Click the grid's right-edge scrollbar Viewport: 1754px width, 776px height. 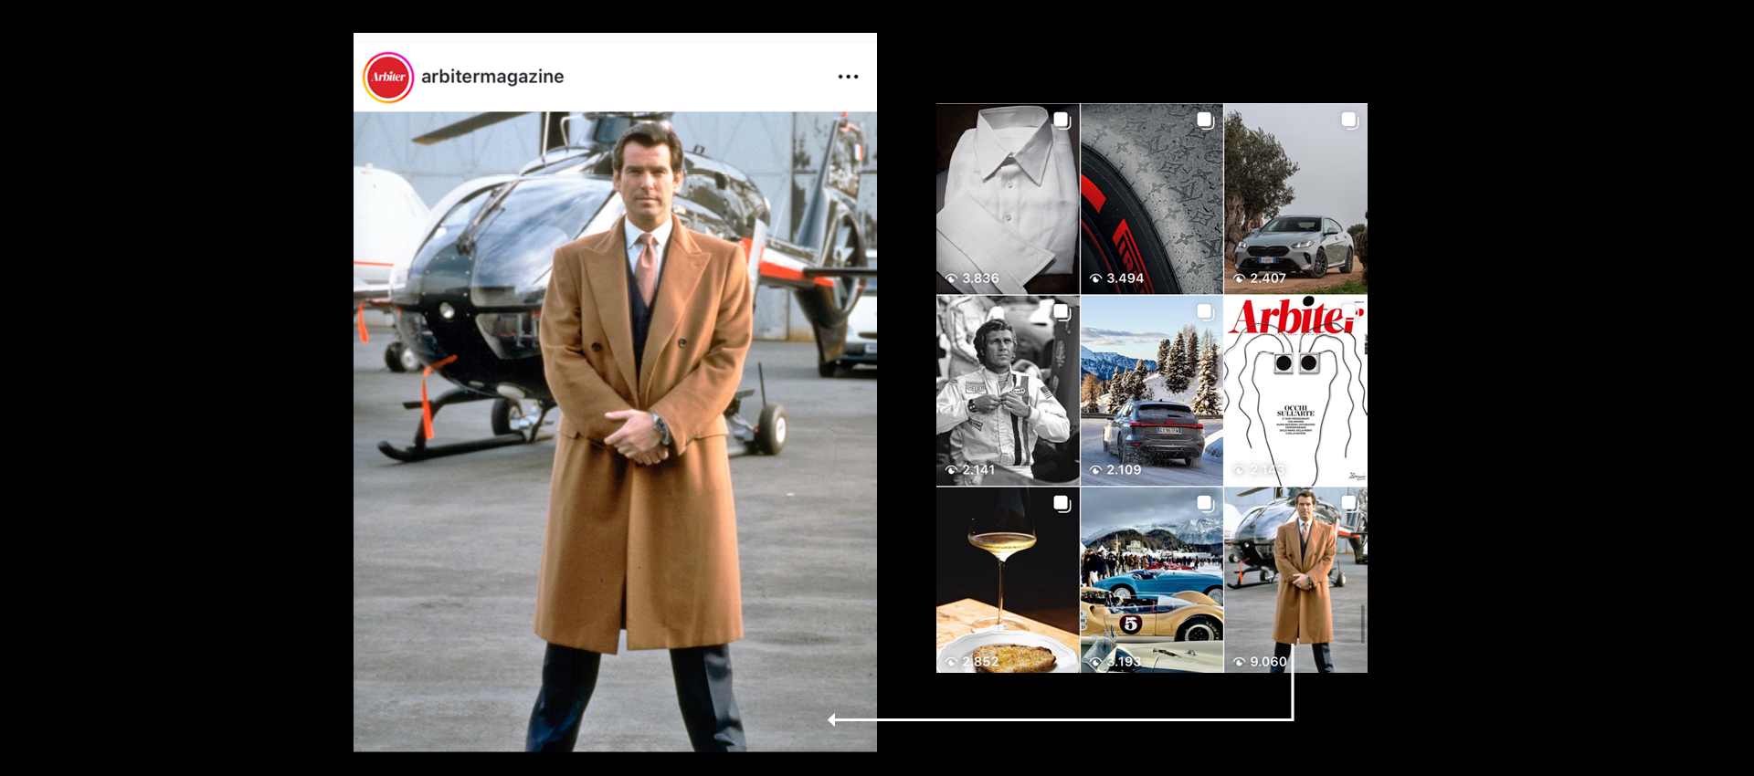coord(1363,624)
